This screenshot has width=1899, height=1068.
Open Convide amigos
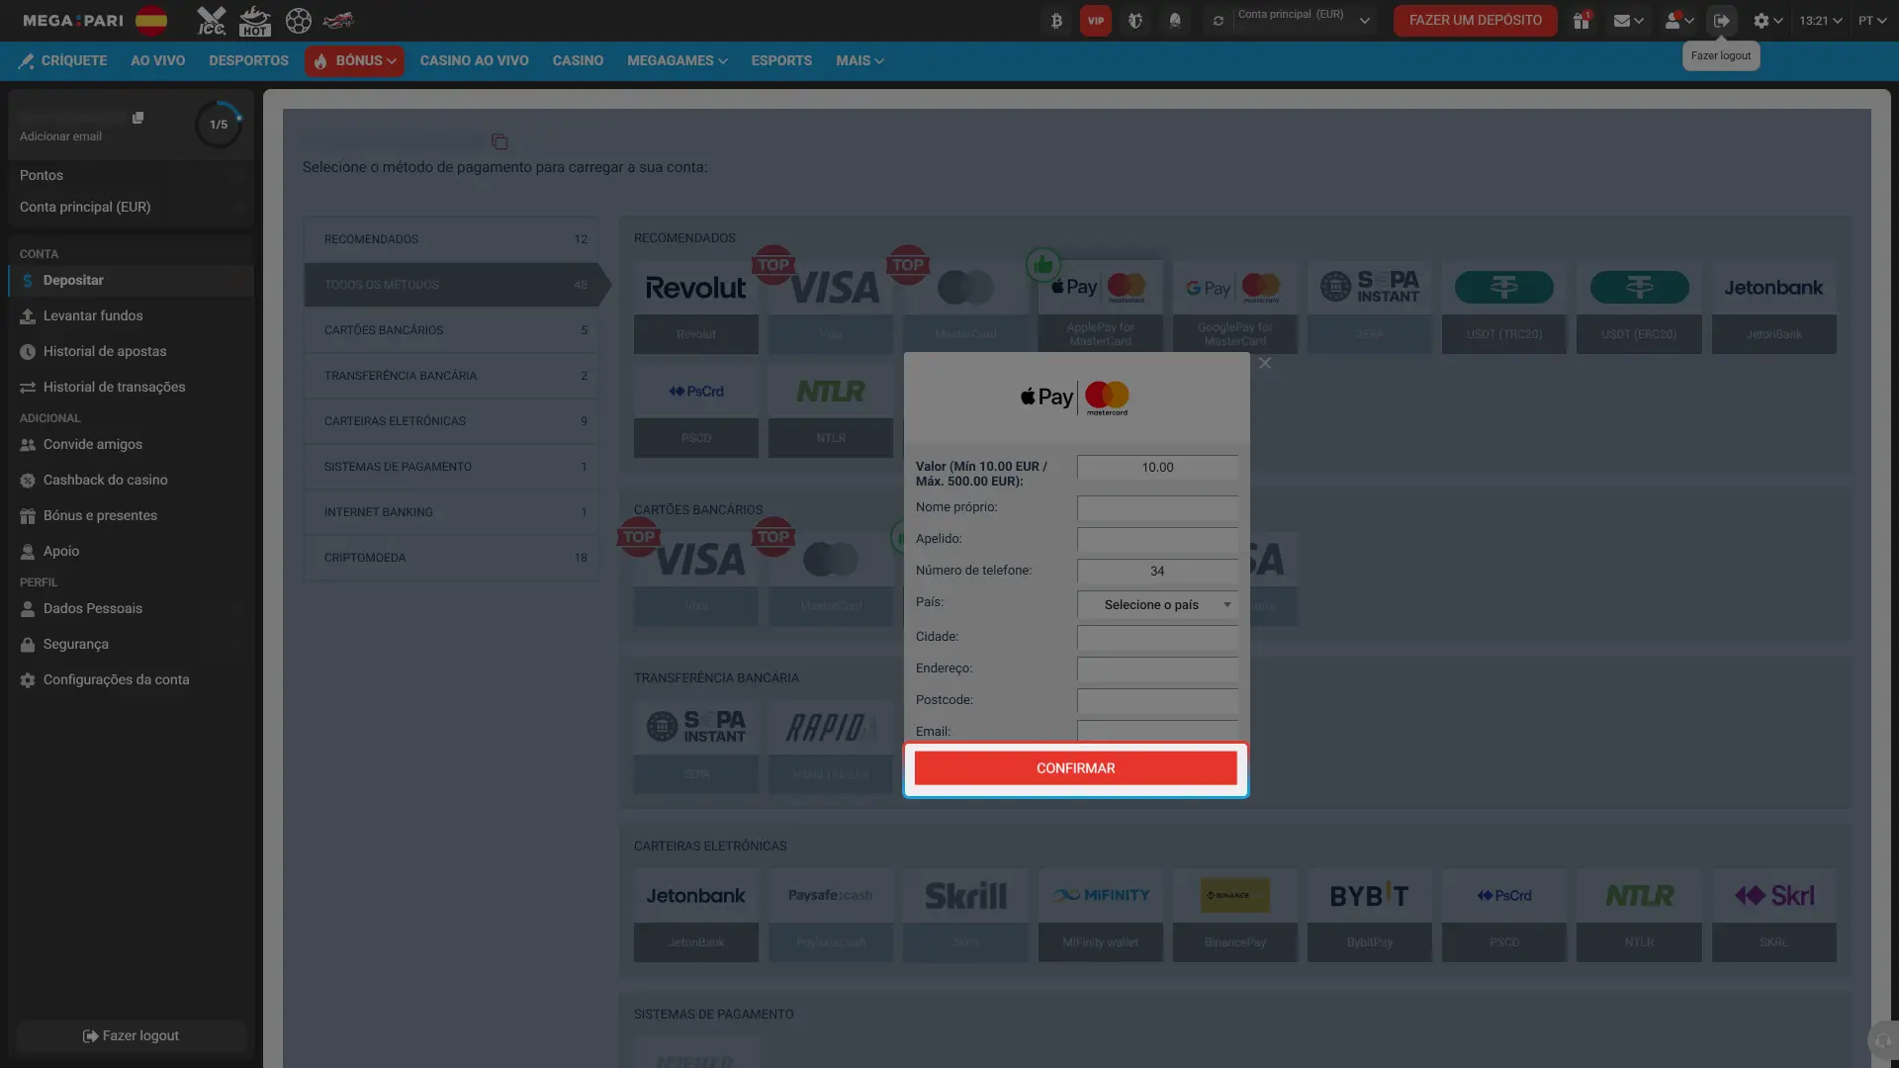click(132, 445)
